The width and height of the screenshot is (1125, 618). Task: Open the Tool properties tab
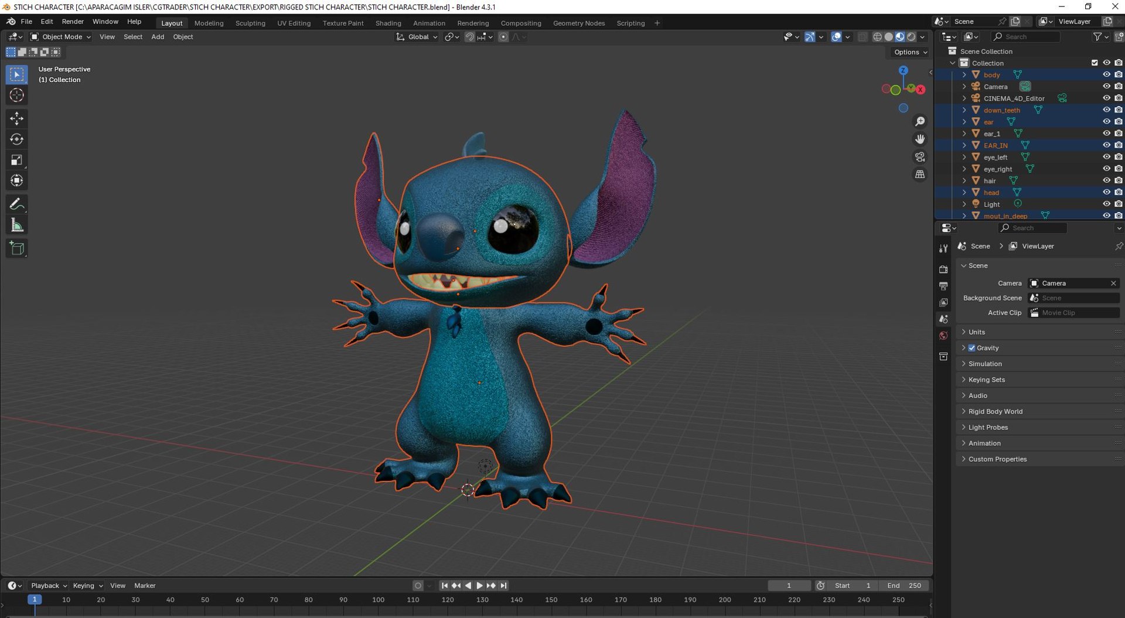pos(943,248)
